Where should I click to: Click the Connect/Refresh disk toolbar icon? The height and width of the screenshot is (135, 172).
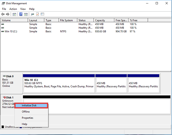click(x=32, y=14)
